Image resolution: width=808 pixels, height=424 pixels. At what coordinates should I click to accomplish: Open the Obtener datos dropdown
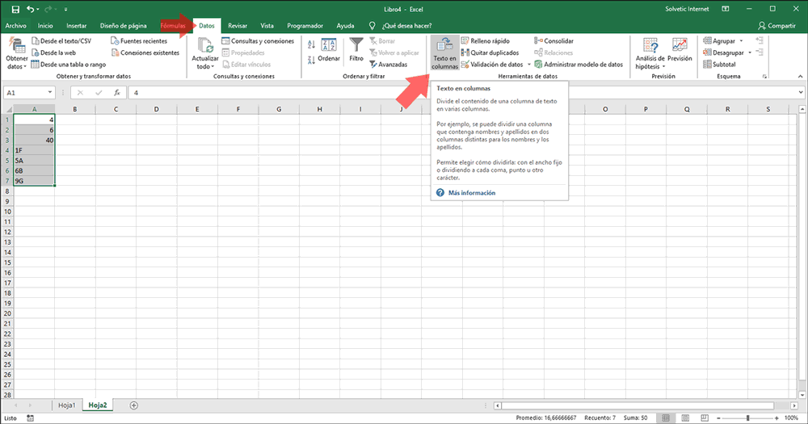click(16, 63)
